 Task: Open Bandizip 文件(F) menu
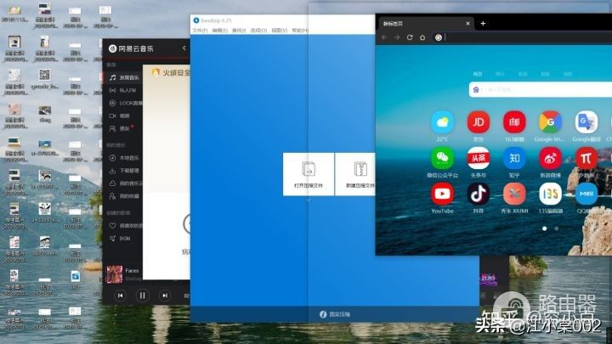(200, 31)
